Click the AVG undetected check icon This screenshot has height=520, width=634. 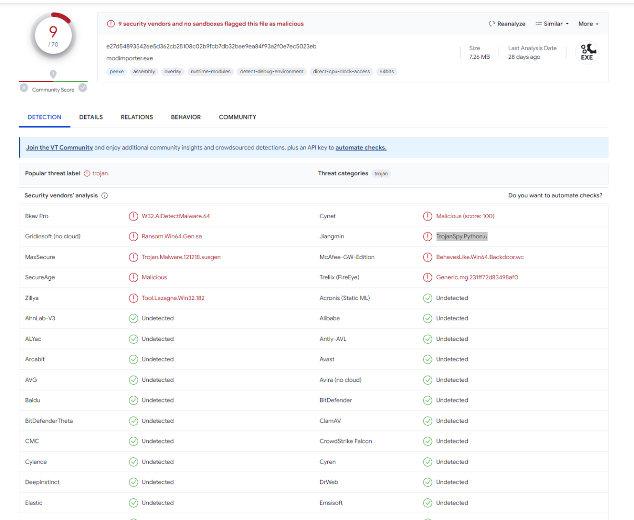click(133, 380)
